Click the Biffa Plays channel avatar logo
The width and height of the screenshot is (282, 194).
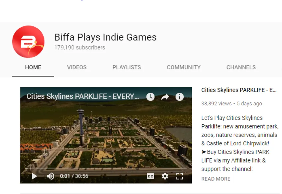coord(28,41)
